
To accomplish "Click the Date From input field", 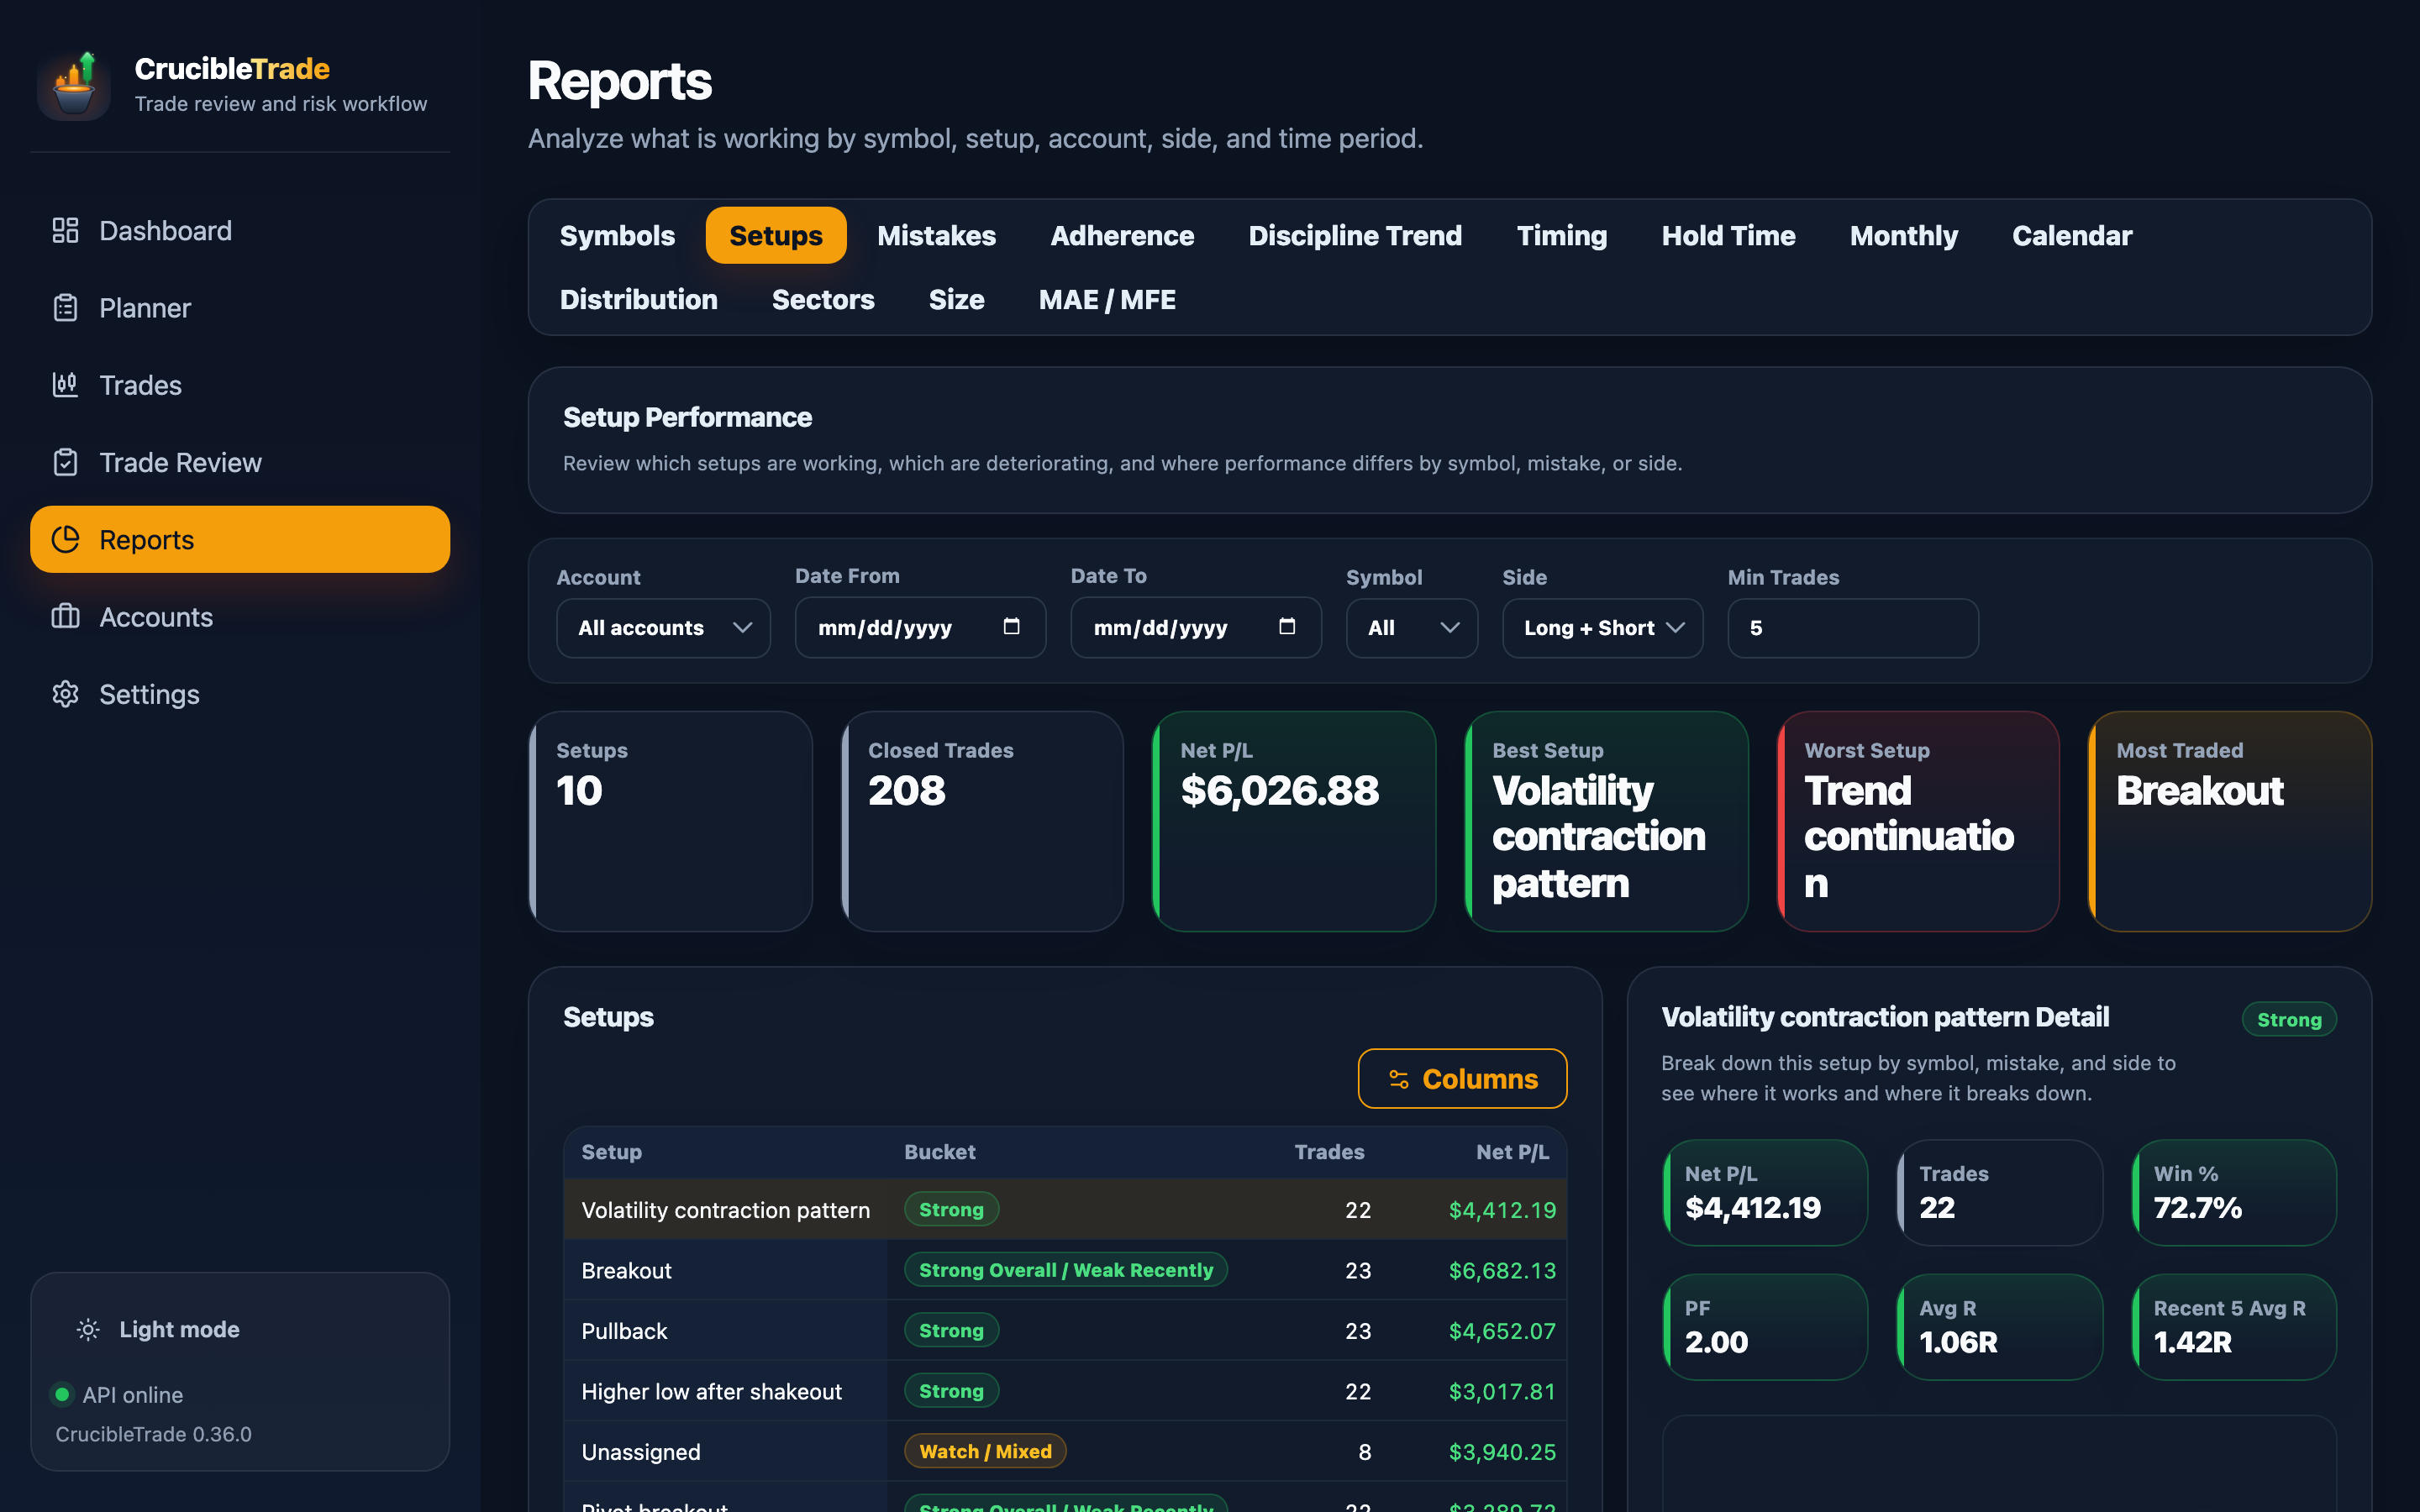I will click(x=920, y=628).
